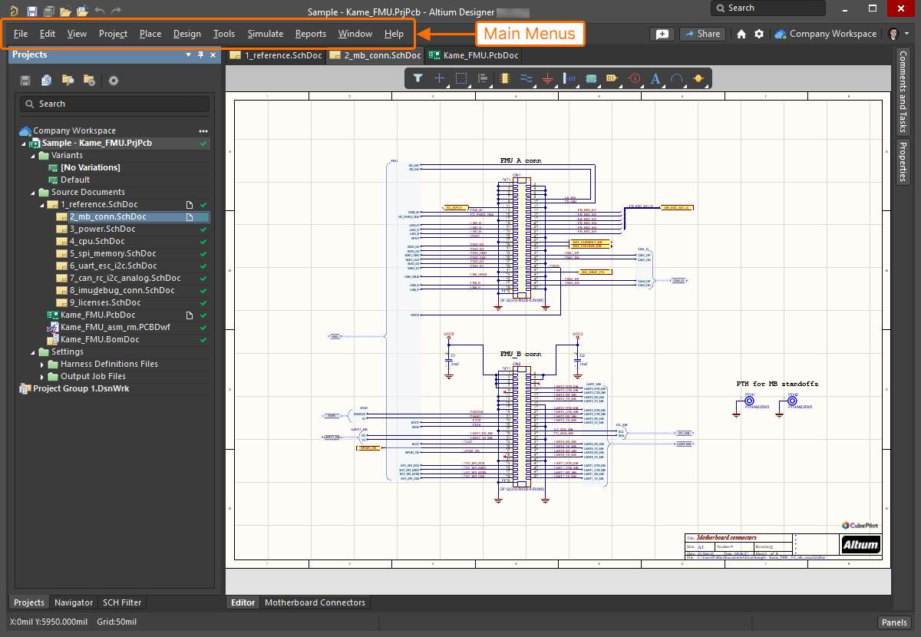This screenshot has height=637, width=921.
Task: Click the Share button
Action: (x=702, y=34)
